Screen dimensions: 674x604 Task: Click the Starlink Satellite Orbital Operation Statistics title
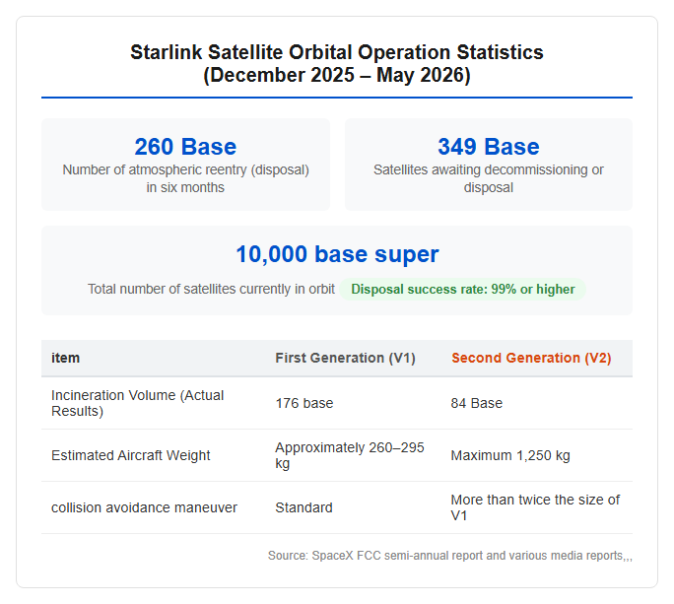pyautogui.click(x=337, y=64)
